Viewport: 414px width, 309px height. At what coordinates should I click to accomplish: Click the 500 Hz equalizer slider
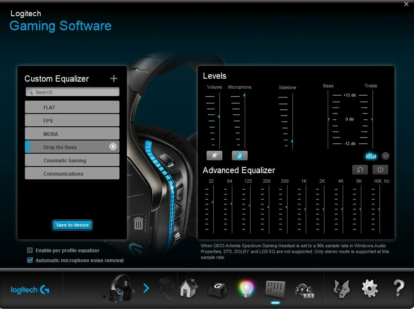287,207
